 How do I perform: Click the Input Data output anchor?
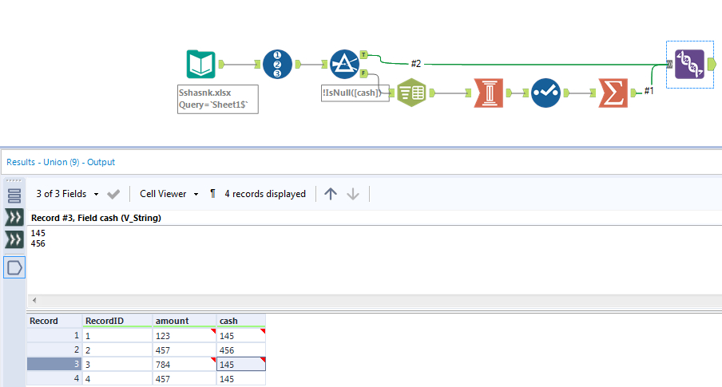coord(221,64)
